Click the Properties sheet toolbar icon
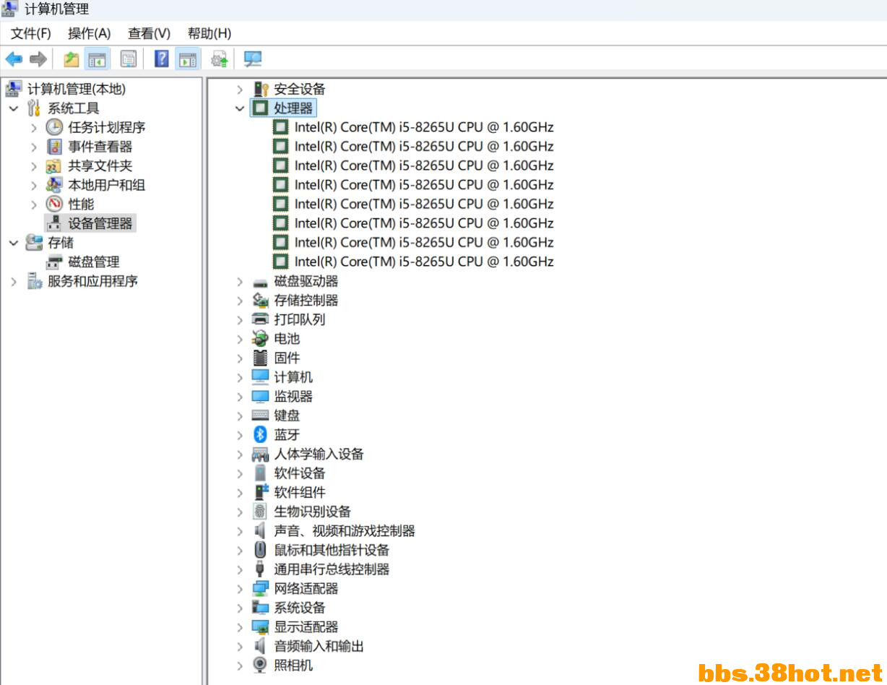This screenshot has width=887, height=685. point(129,59)
